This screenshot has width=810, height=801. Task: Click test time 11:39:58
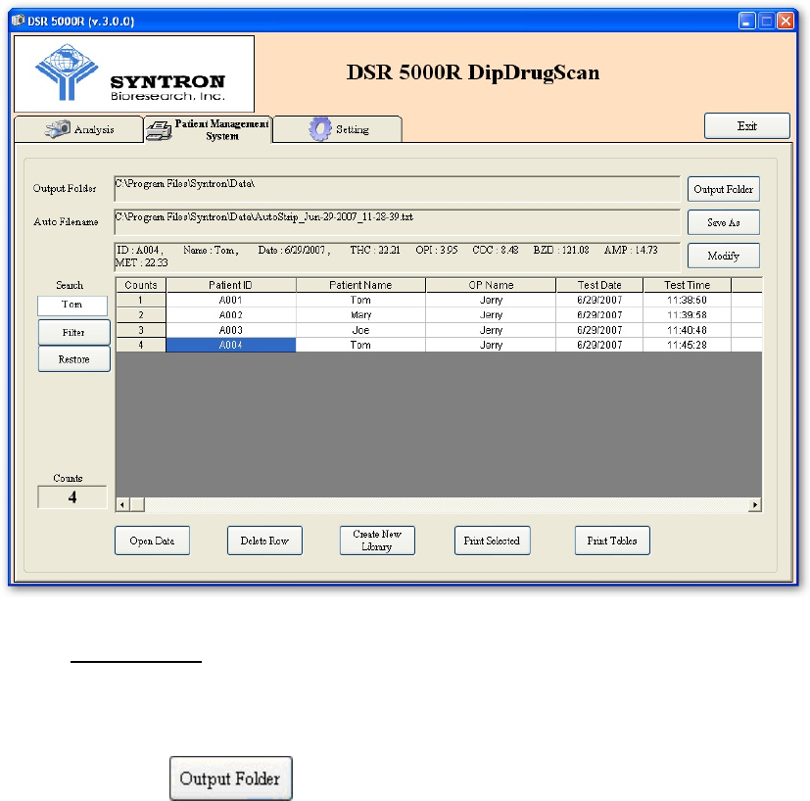pyautogui.click(x=687, y=315)
